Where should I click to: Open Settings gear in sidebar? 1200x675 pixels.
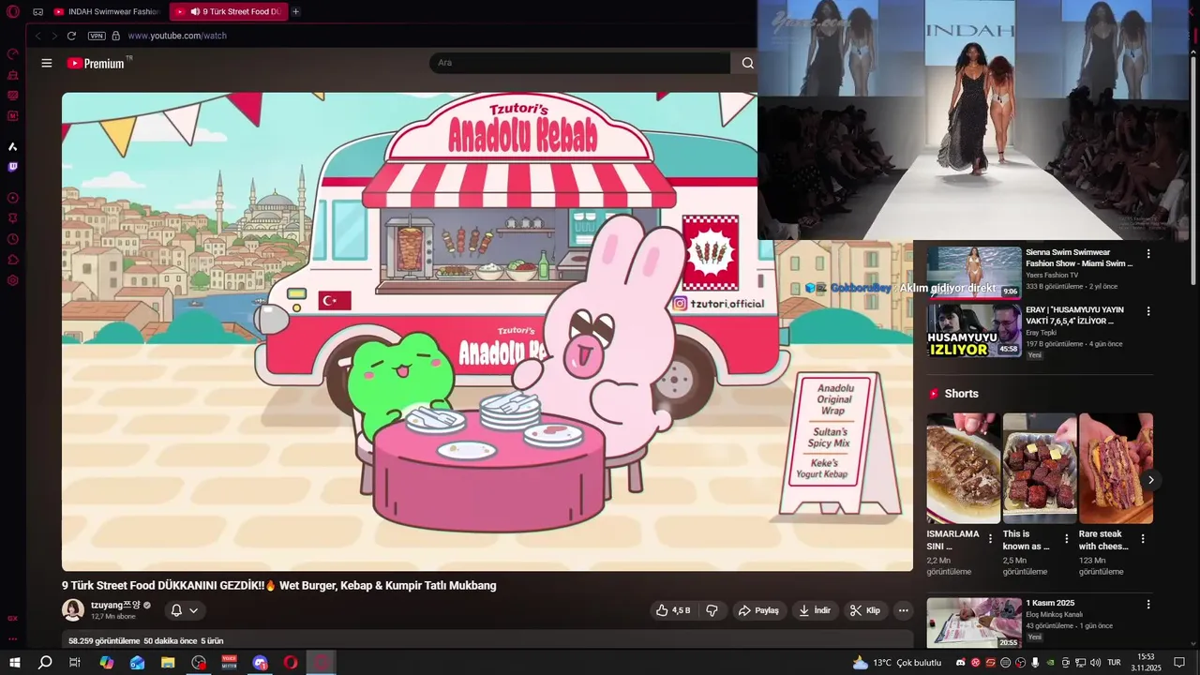coord(13,280)
